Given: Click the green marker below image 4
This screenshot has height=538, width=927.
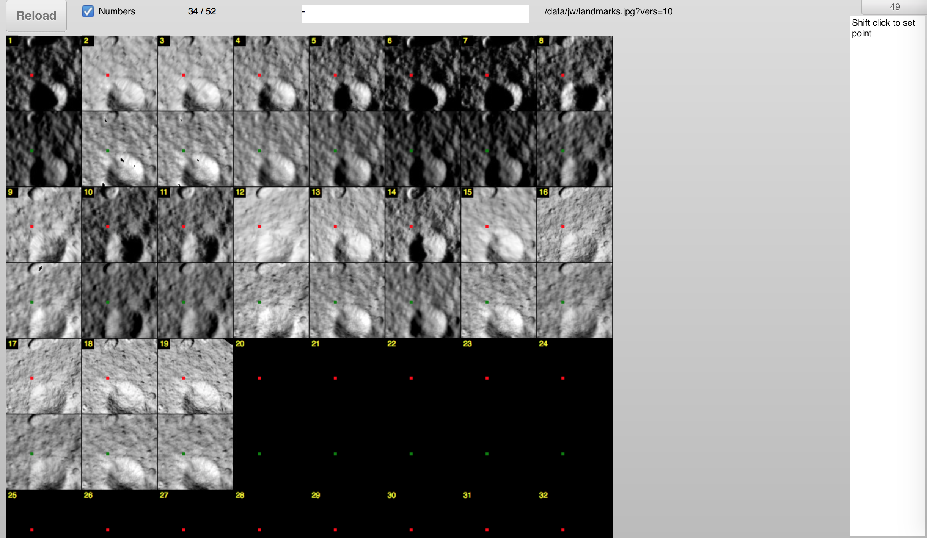Looking at the screenshot, I should 259,151.
